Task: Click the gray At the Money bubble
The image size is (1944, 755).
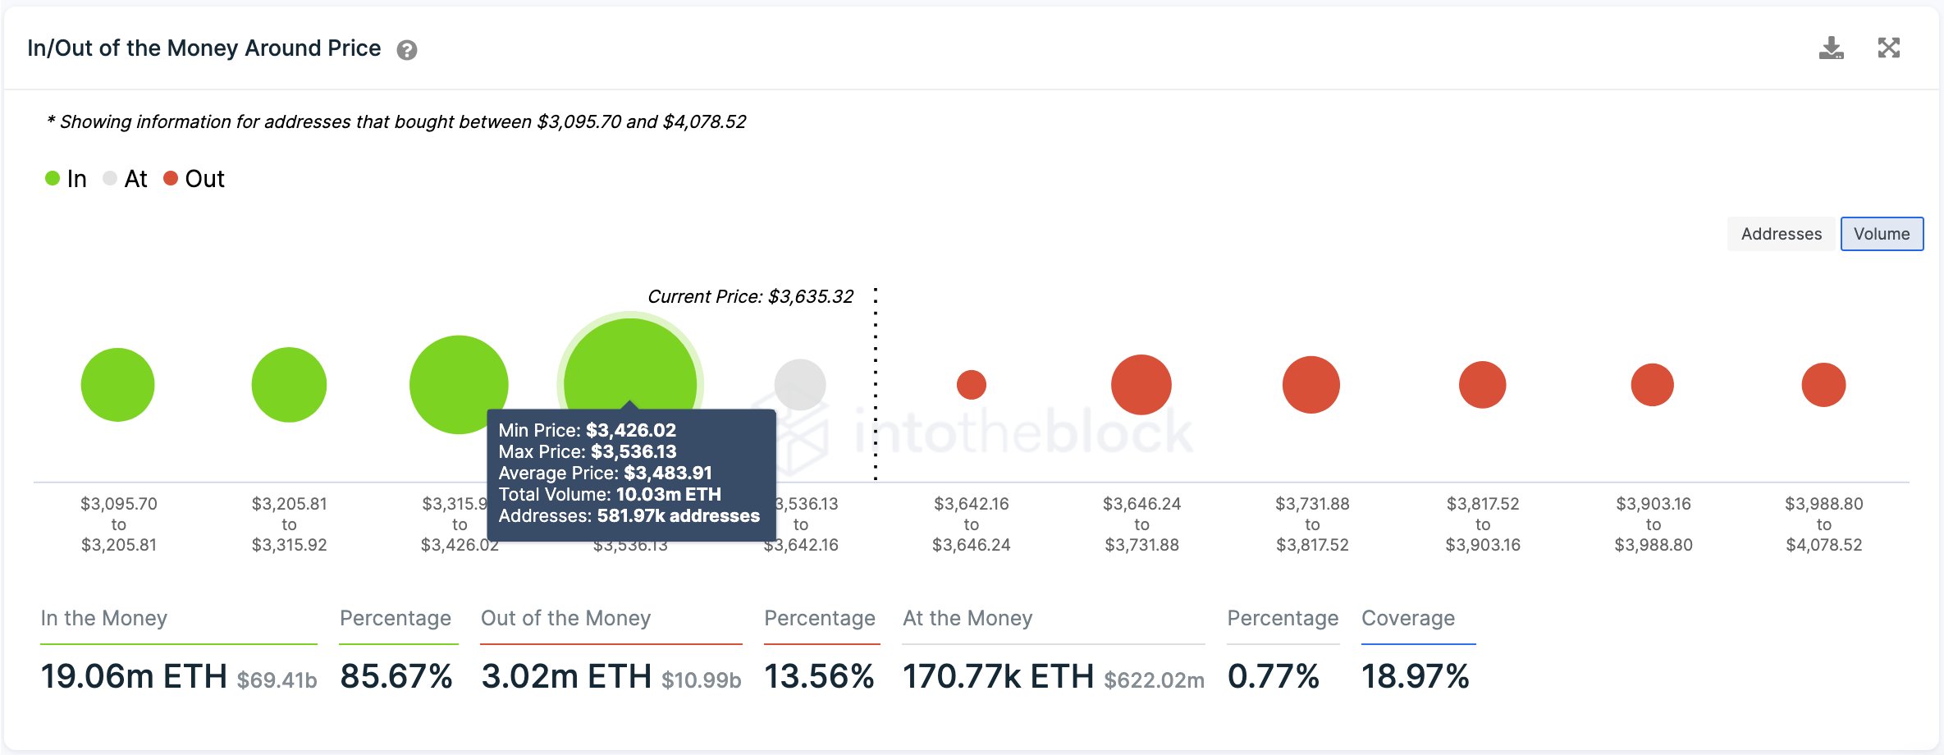Action: click(x=800, y=383)
